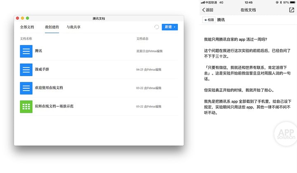Click the 腾讯 title in phone document
The image size is (297, 173).
tap(221, 20)
